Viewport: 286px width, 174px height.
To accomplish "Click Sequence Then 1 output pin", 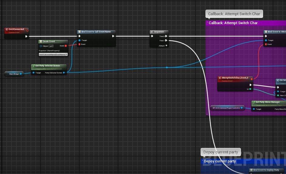I will (x=166, y=40).
